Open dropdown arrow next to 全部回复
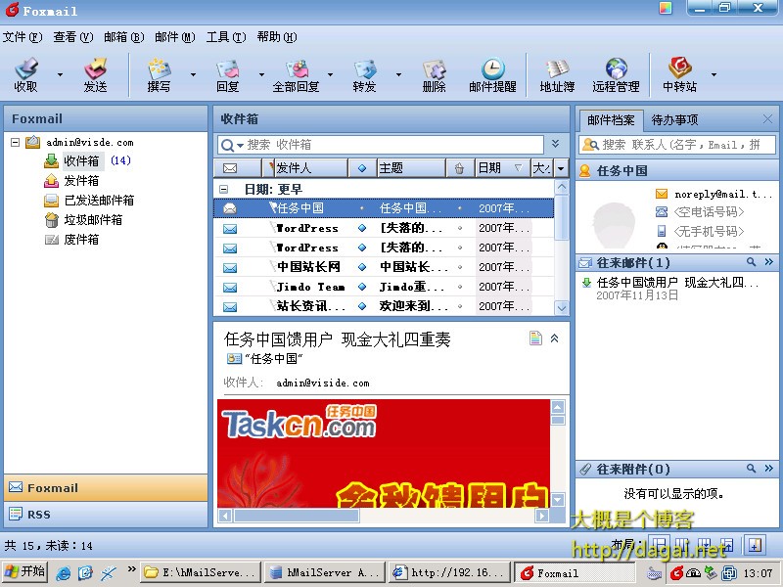Image resolution: width=783 pixels, height=587 pixels. pyautogui.click(x=330, y=75)
